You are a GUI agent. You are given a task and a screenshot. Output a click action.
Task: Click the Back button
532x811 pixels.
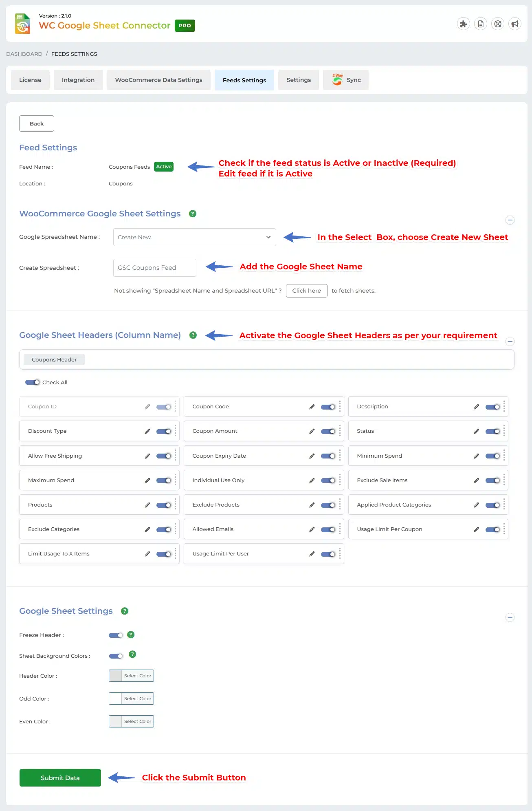click(x=37, y=123)
